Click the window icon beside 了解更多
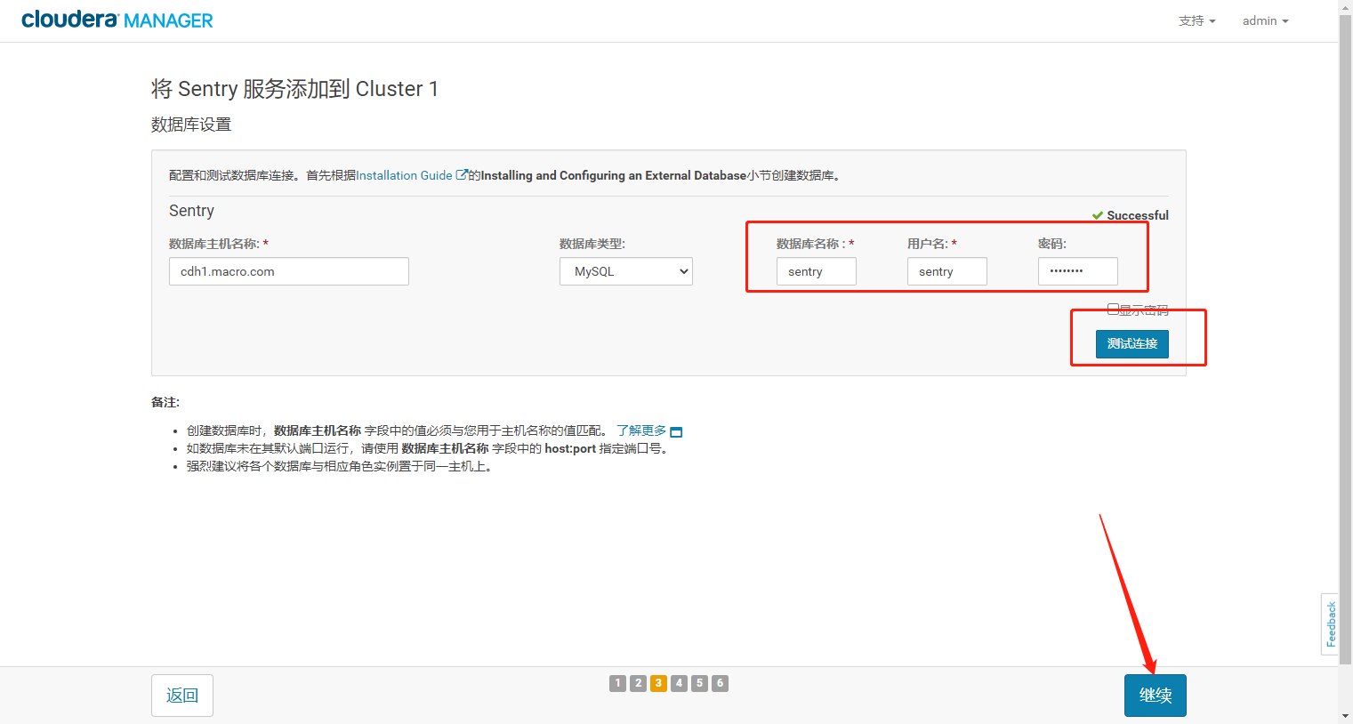1353x724 pixels. tap(676, 432)
